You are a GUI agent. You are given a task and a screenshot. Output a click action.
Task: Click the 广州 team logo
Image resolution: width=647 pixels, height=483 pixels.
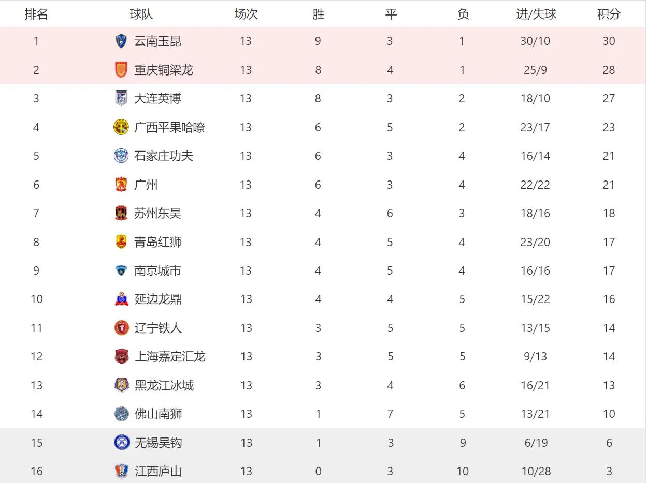tap(121, 185)
